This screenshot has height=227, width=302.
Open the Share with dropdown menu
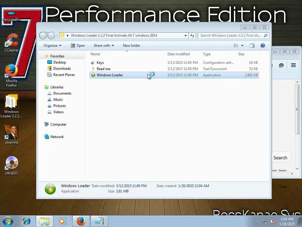[104, 46]
